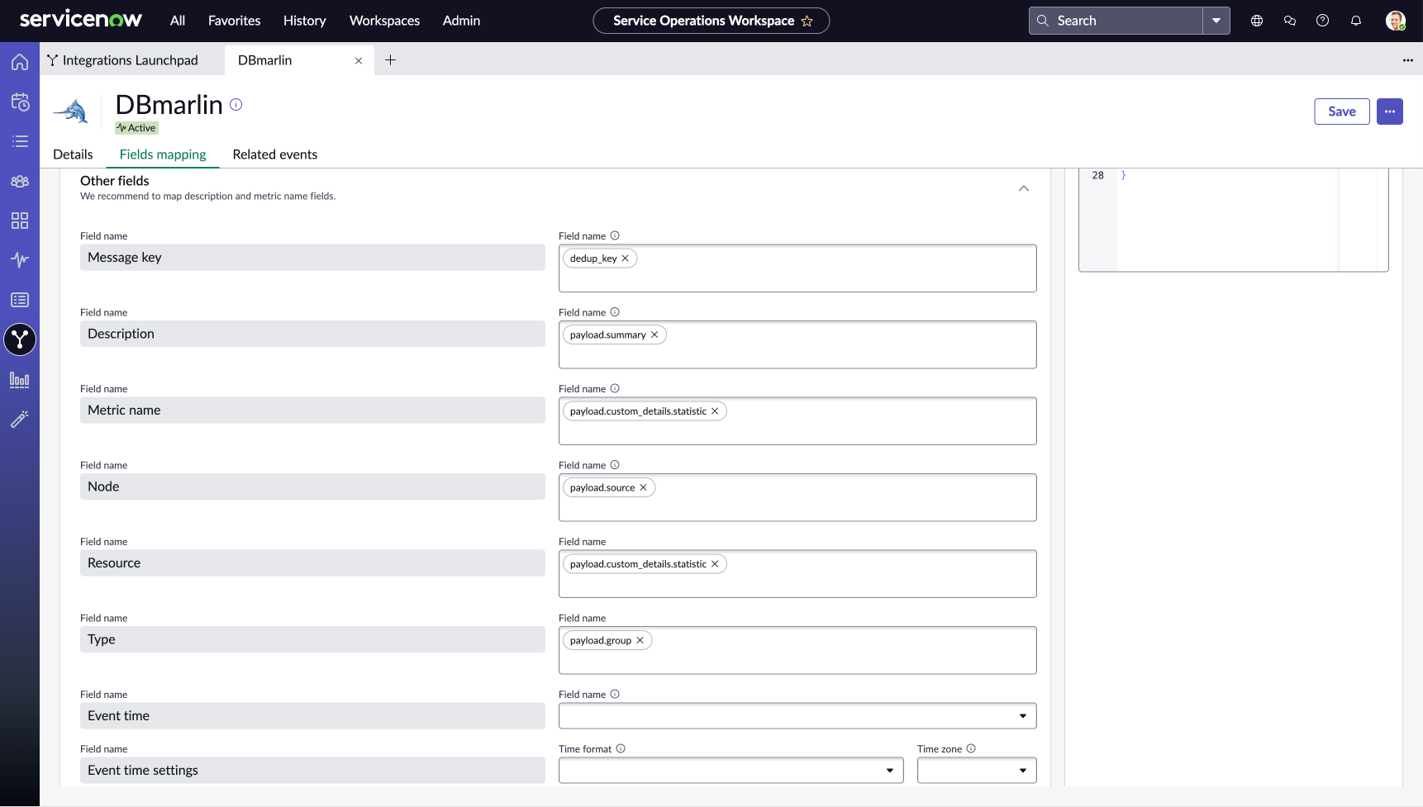
Task: Open the Home icon in the sidebar
Action: 20,62
